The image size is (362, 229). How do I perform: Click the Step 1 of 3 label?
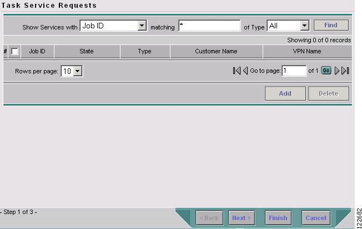click(18, 212)
